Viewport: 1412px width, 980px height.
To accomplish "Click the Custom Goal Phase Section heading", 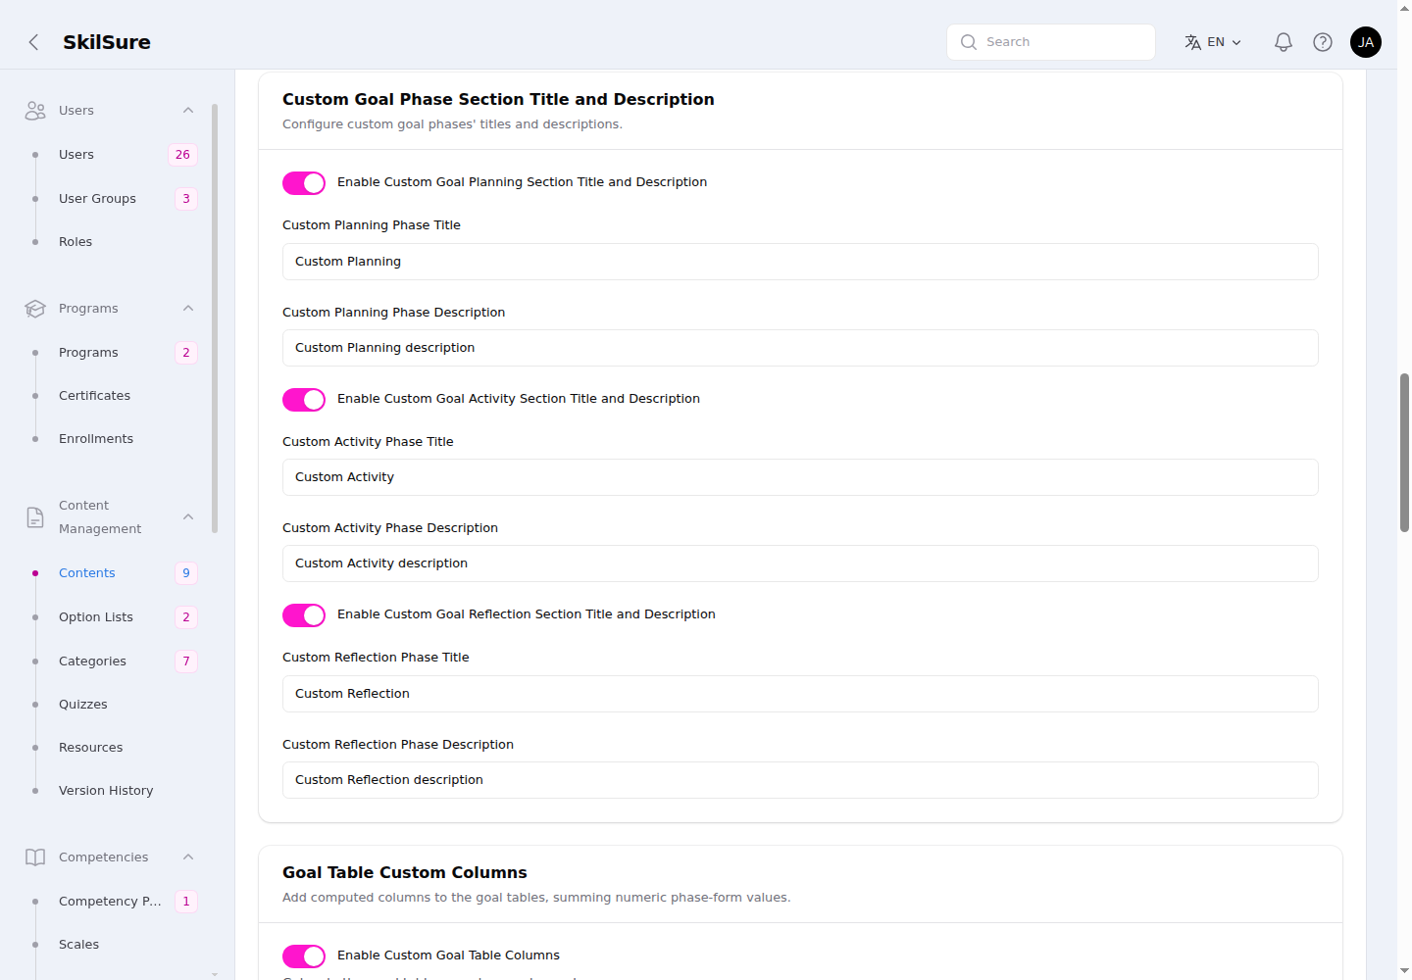I will 498,100.
